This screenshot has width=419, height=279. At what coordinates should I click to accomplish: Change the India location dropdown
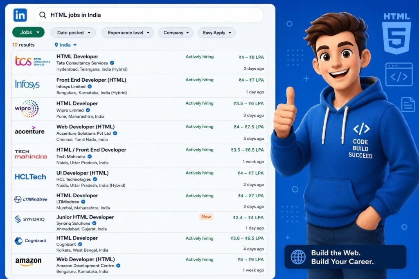(x=66, y=45)
